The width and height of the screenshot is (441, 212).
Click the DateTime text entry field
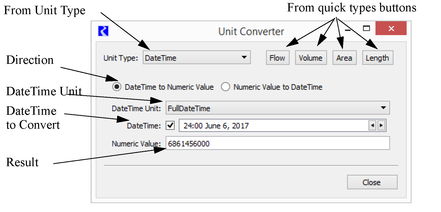click(x=273, y=126)
